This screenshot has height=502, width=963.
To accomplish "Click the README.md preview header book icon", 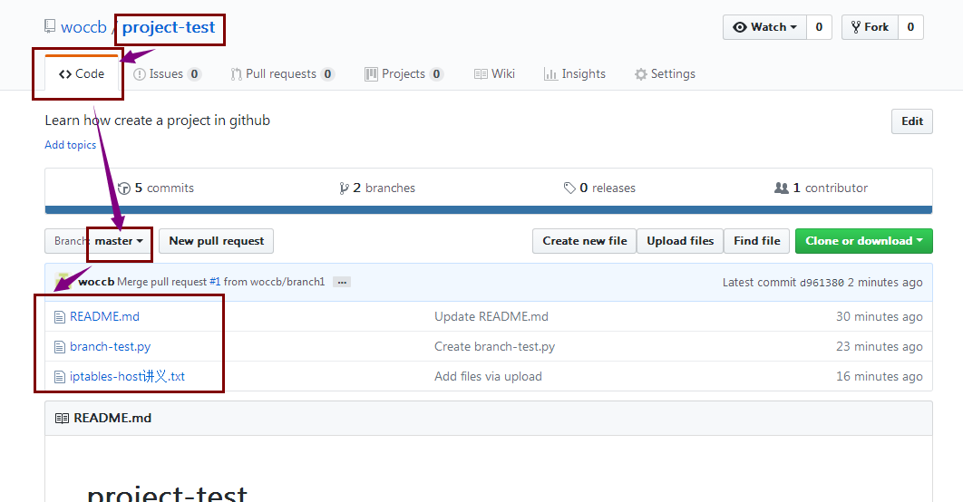I will (62, 419).
